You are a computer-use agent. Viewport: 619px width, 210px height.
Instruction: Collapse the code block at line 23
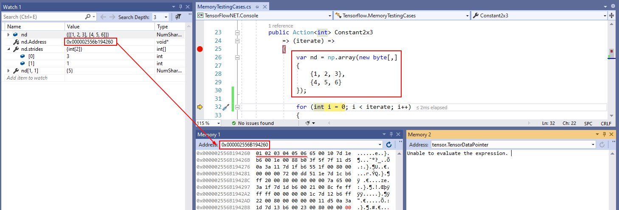pos(237,33)
